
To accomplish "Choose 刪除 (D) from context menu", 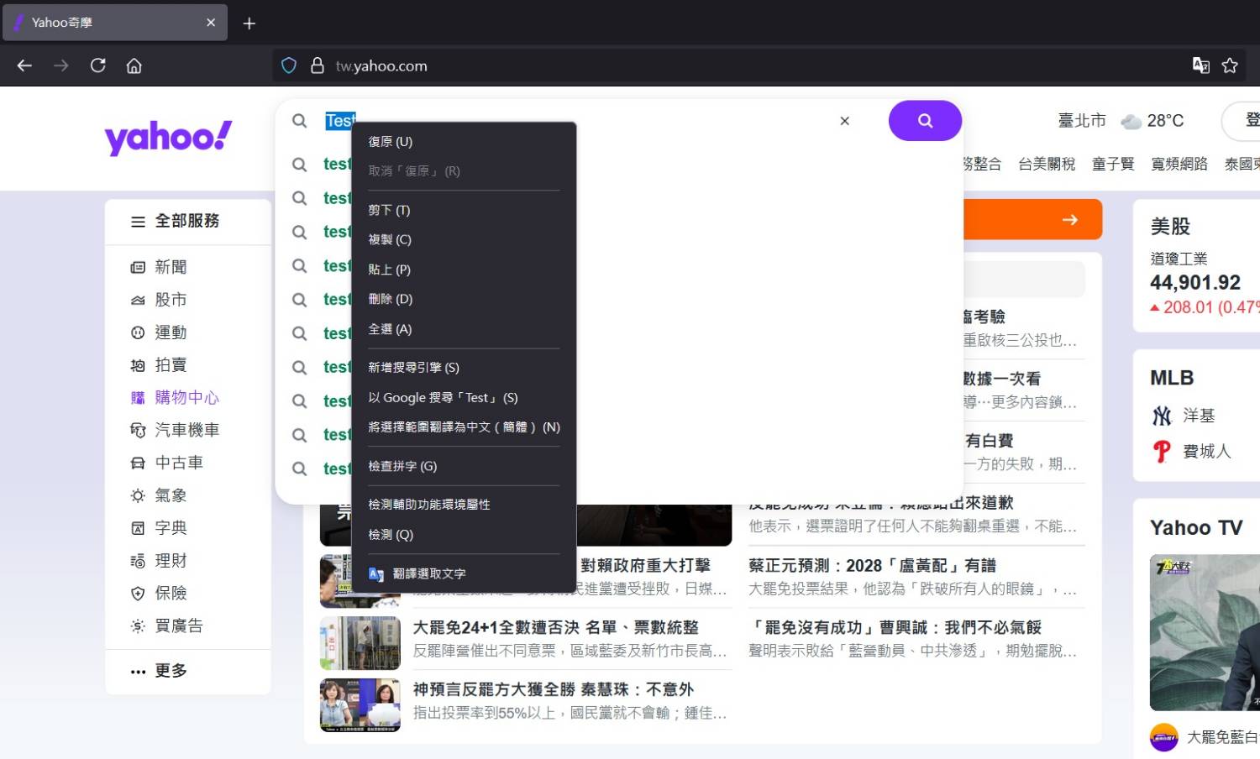I will point(464,299).
